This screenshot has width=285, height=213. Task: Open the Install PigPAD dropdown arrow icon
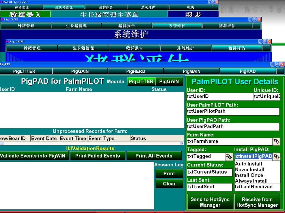[x=276, y=157]
